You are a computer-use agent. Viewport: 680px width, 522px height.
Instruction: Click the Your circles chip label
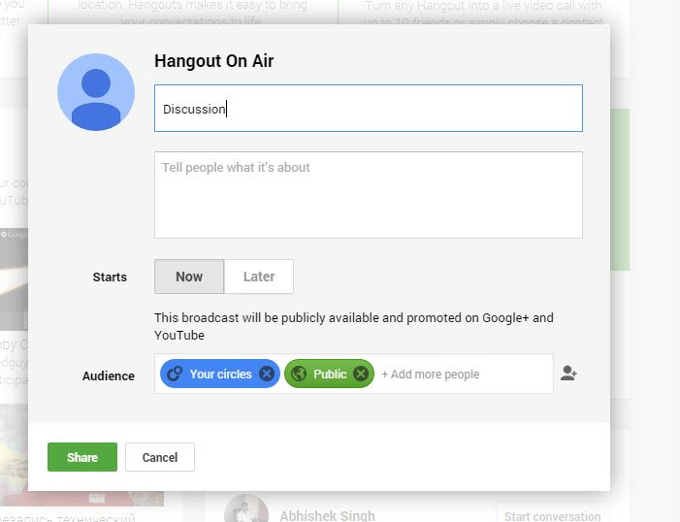click(x=221, y=374)
